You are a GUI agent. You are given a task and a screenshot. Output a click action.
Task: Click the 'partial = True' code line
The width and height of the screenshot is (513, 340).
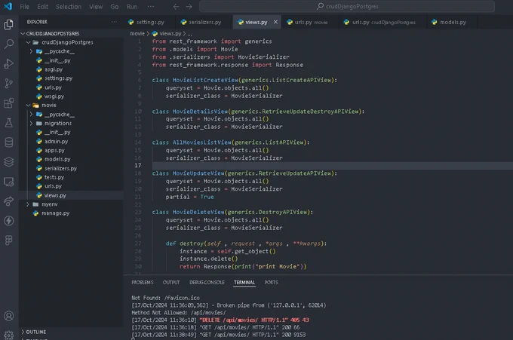coord(190,197)
